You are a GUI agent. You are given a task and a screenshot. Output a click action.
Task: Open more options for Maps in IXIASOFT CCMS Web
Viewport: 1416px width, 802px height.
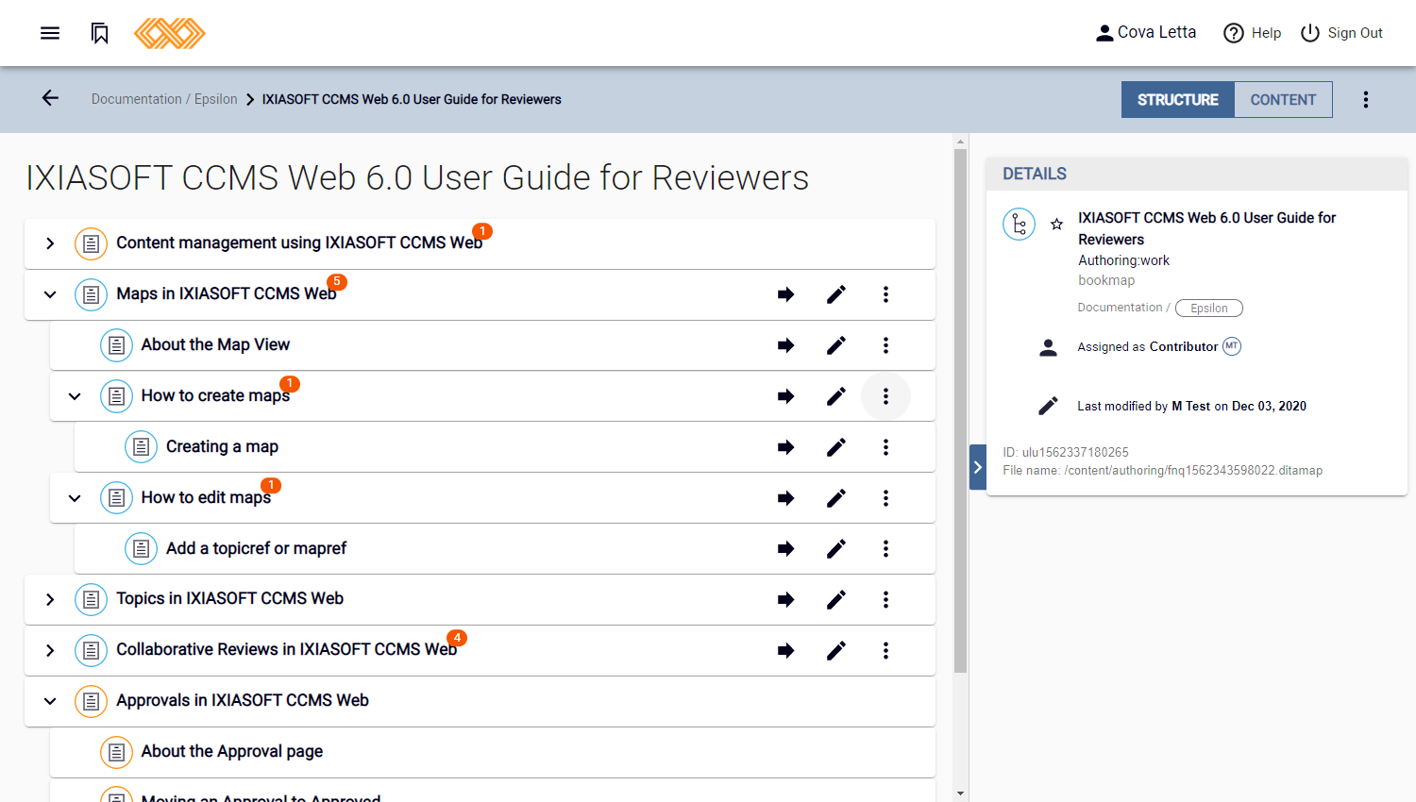[885, 294]
